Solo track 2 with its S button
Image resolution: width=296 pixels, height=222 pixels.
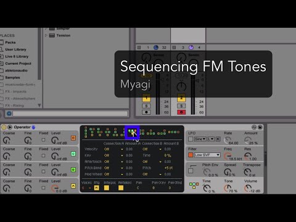(181, 106)
